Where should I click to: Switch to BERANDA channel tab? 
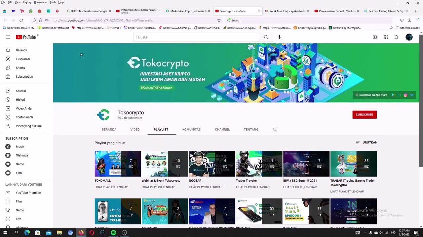point(109,130)
